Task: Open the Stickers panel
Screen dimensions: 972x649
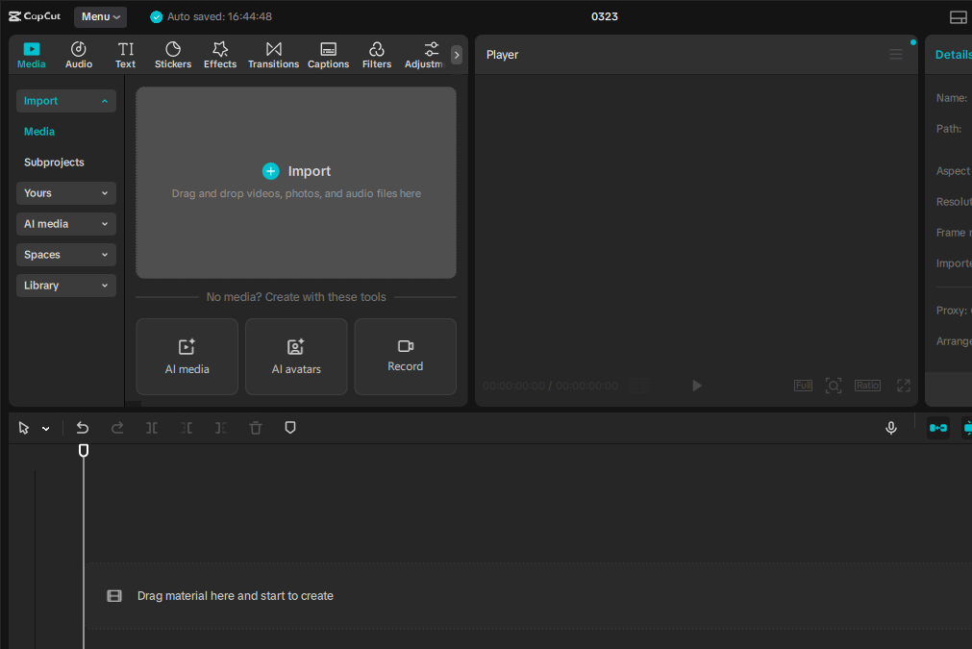Action: [x=173, y=54]
